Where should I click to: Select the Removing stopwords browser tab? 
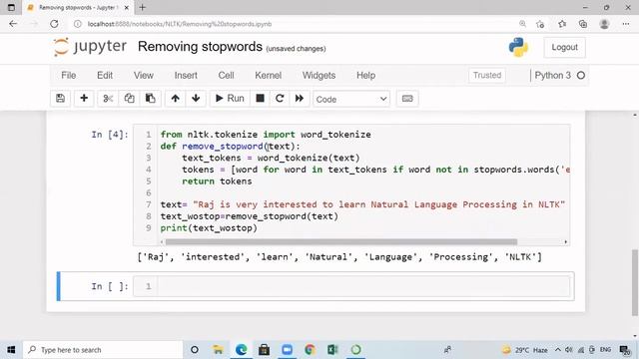click(78, 7)
